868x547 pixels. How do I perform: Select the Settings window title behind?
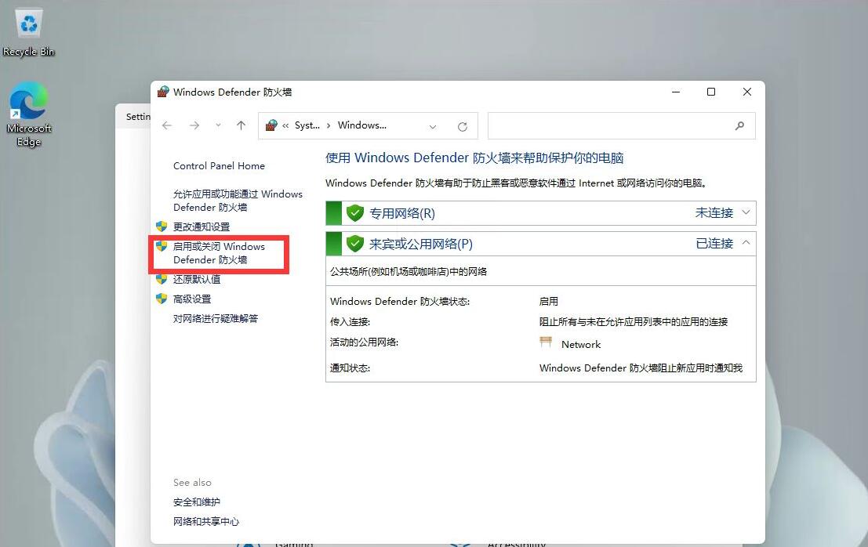pos(138,117)
